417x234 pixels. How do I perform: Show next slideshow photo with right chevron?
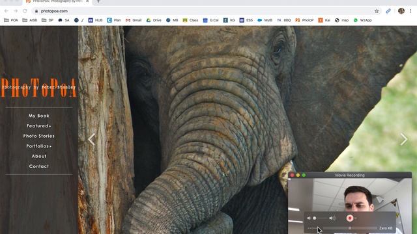pos(404,139)
